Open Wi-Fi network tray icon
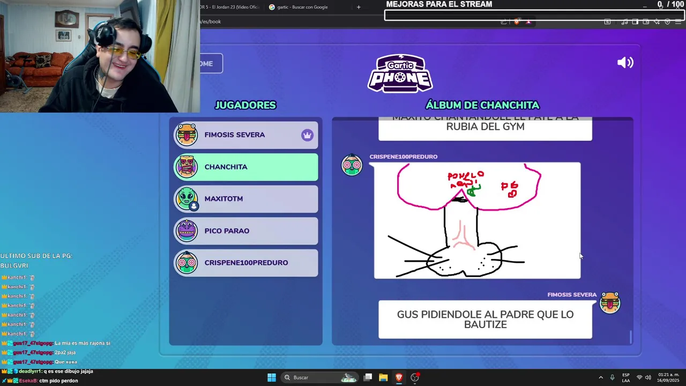Viewport: 686px width, 386px height. [x=639, y=377]
